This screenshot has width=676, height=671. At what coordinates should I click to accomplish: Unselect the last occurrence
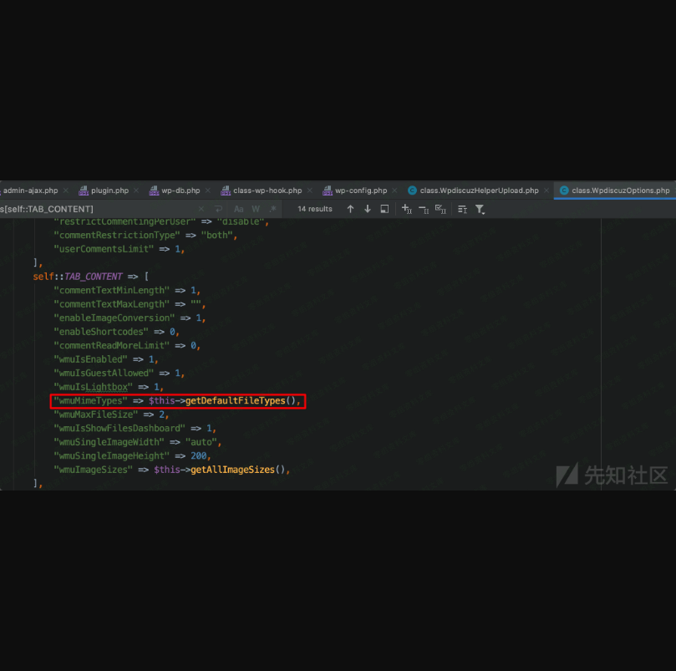(x=424, y=209)
